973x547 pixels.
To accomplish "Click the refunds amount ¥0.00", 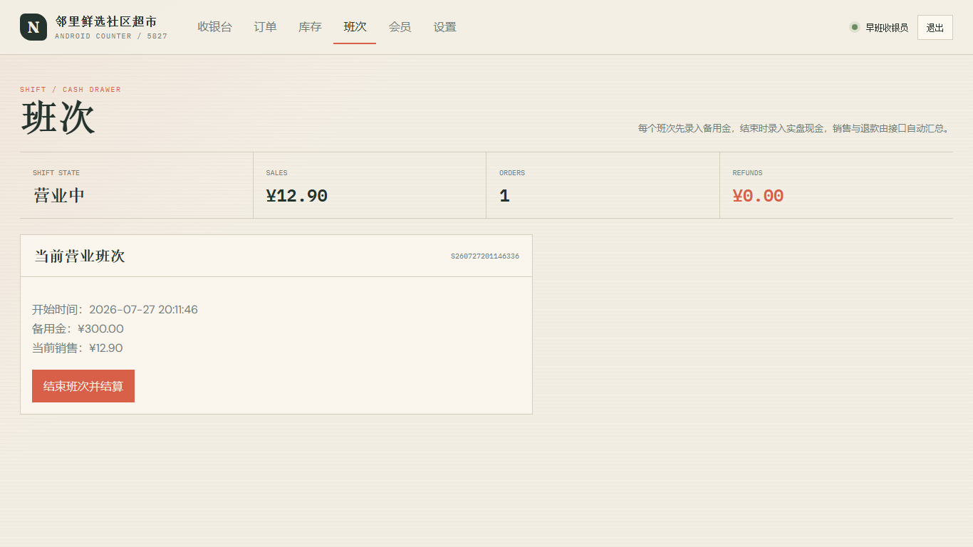I will 758,196.
